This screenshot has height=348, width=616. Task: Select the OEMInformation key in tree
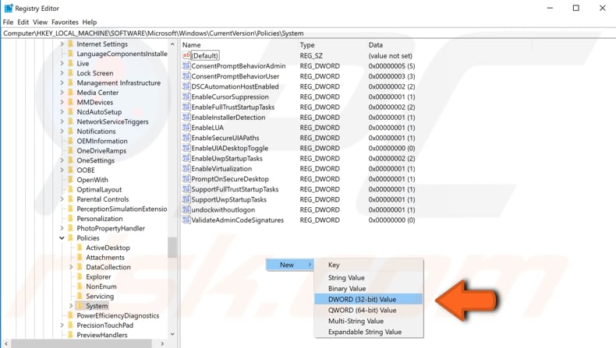pos(101,141)
